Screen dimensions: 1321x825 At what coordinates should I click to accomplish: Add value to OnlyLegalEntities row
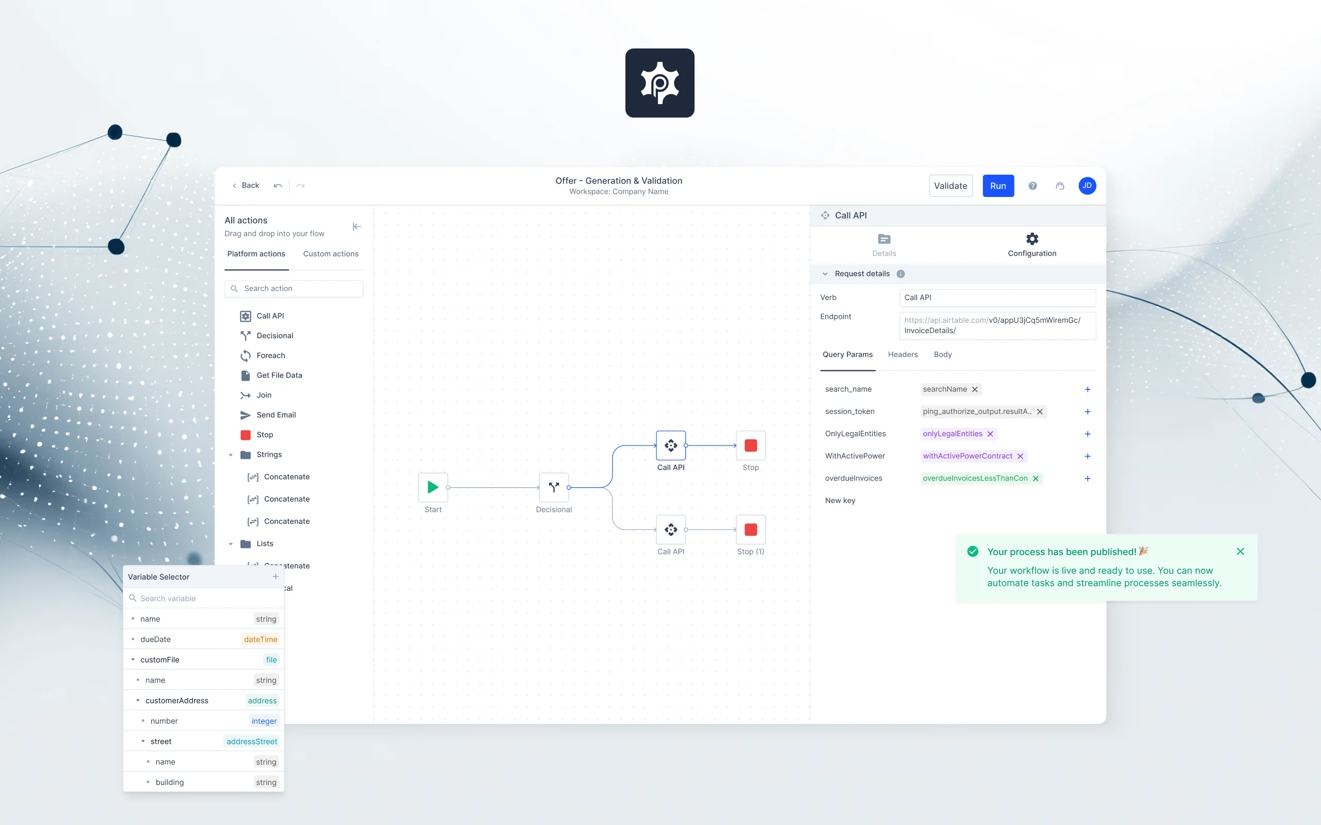(1087, 434)
